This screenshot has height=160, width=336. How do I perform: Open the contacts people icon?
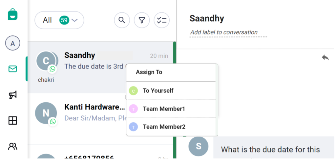tap(13, 146)
